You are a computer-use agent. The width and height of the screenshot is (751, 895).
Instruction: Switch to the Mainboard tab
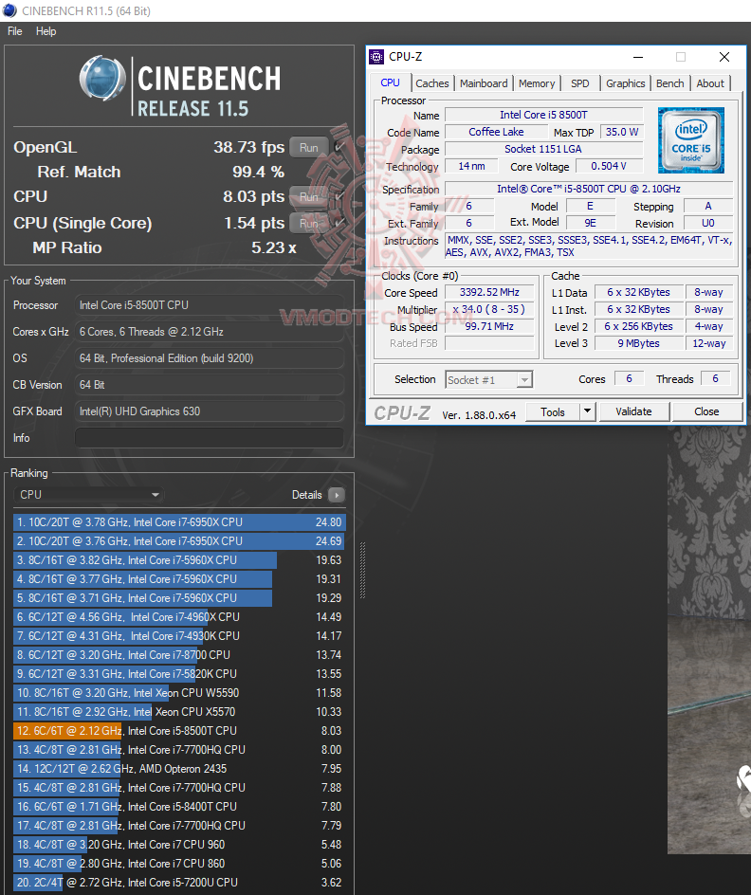coord(484,83)
